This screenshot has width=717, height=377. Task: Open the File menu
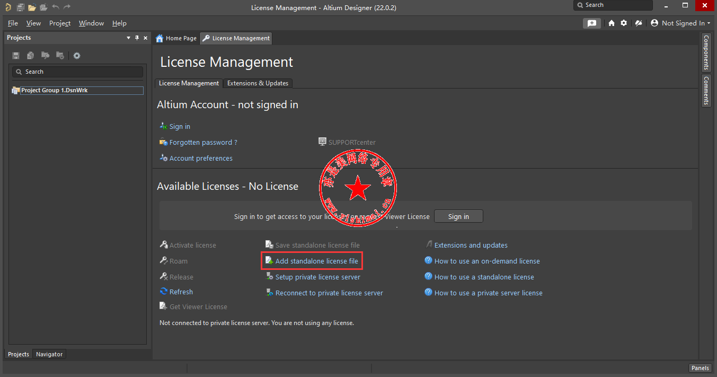point(13,23)
